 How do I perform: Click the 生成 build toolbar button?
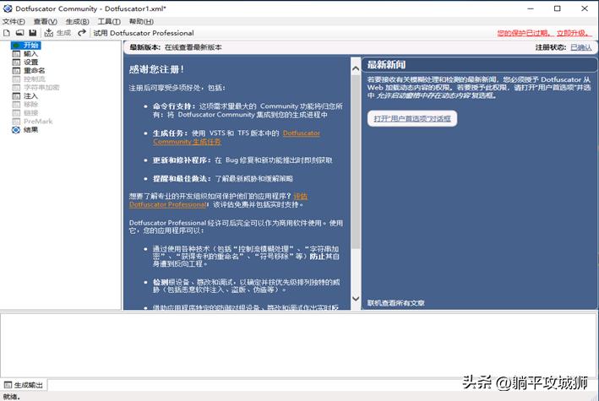[x=57, y=33]
